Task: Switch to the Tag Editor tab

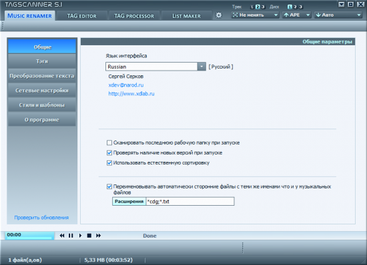Action: (81, 16)
